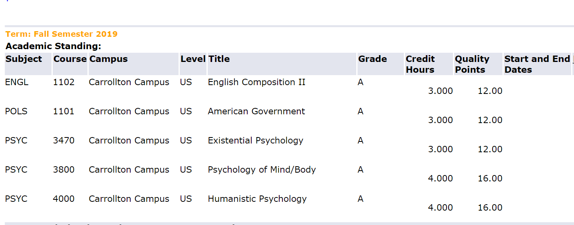This screenshot has width=574, height=225.
Task: Click course number 3470
Action: click(x=64, y=141)
